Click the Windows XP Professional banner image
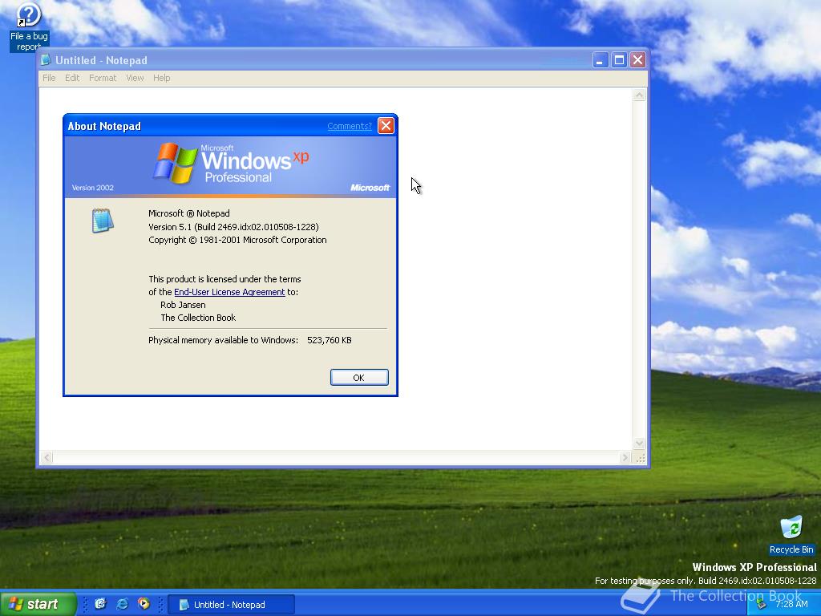 click(x=230, y=167)
